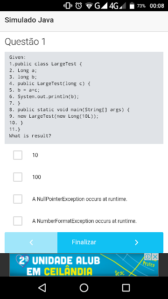Go to previous question with left chevron

tap(31, 242)
